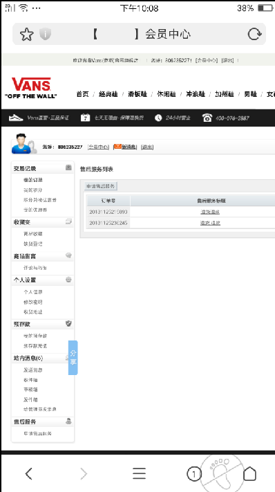
Task: Click 会员中心 link in top welcome bar
Action: coord(206,60)
